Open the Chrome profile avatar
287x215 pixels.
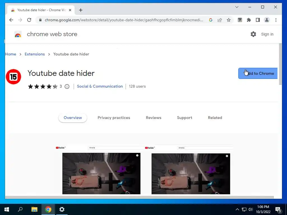click(x=267, y=20)
